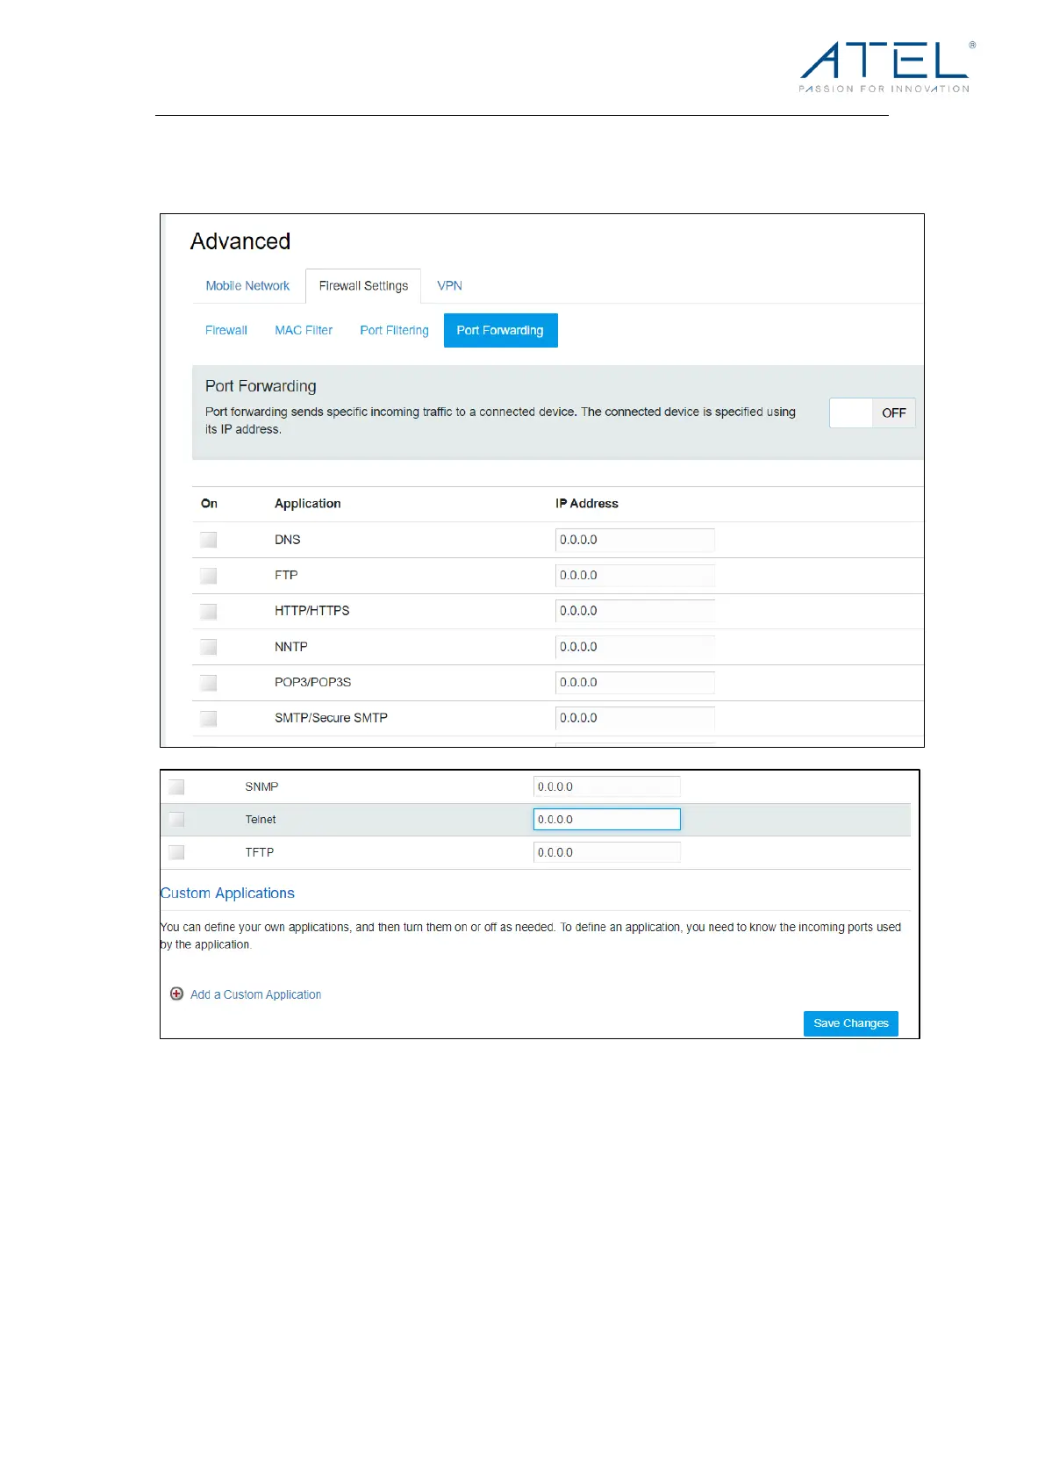This screenshot has width=1045, height=1478.
Task: Click the SNMP IP address field
Action: [x=607, y=786]
